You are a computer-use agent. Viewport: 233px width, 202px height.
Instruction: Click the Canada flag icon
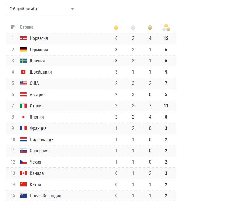coord(23,173)
